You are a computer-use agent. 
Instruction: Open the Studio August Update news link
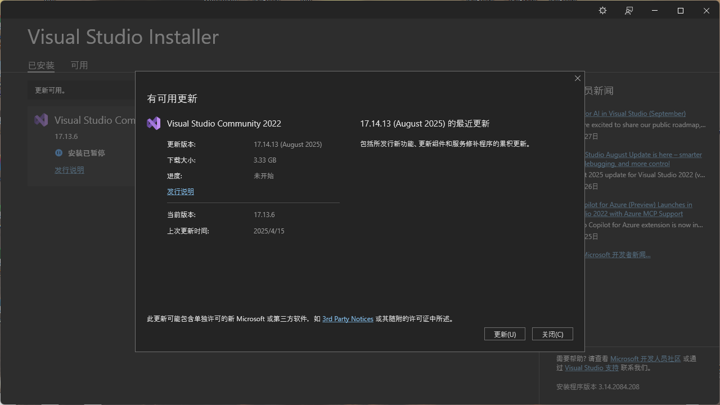coord(643,159)
